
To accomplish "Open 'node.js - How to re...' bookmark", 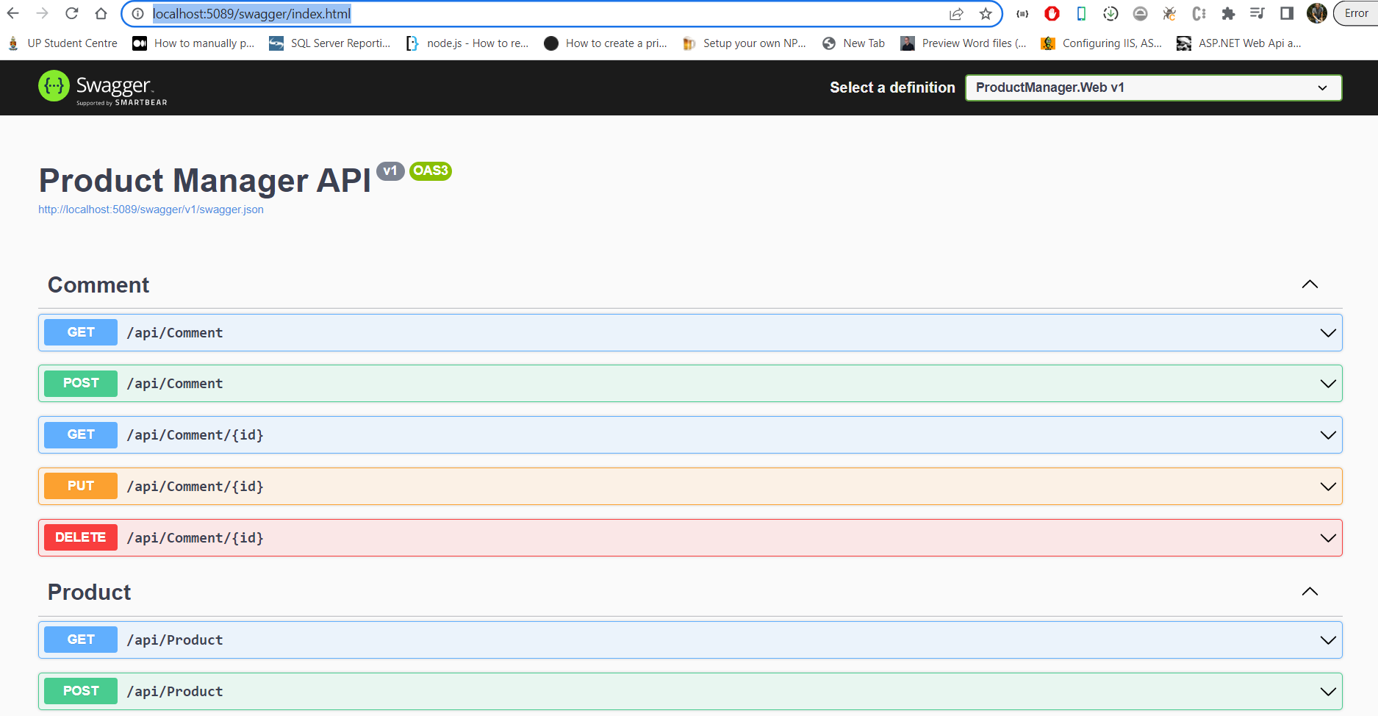I will pos(467,43).
